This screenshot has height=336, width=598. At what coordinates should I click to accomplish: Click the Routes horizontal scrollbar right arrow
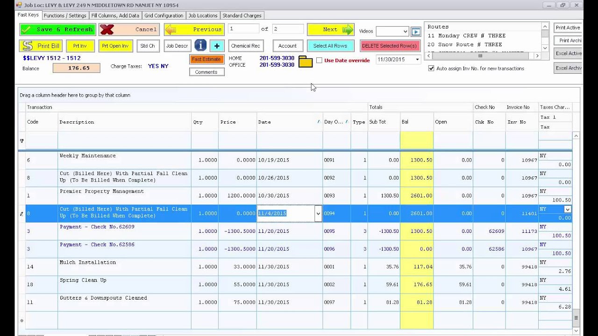pos(537,56)
